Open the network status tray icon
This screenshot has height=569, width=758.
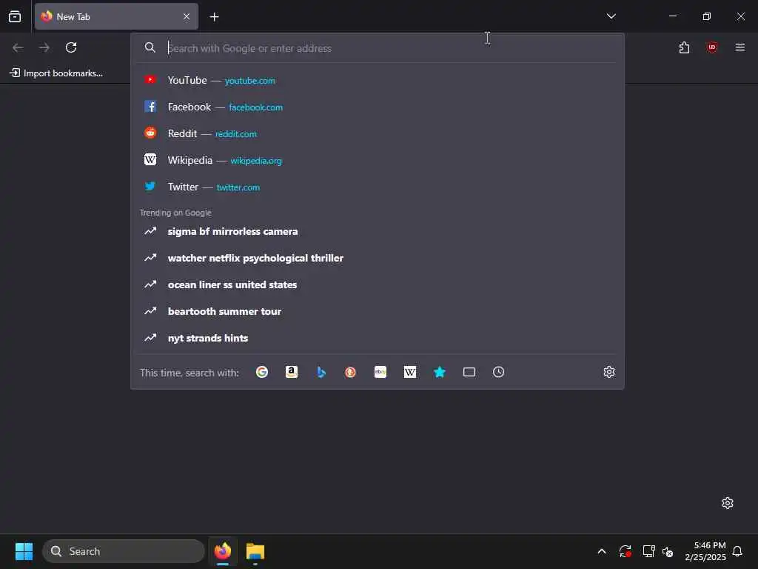click(x=648, y=551)
